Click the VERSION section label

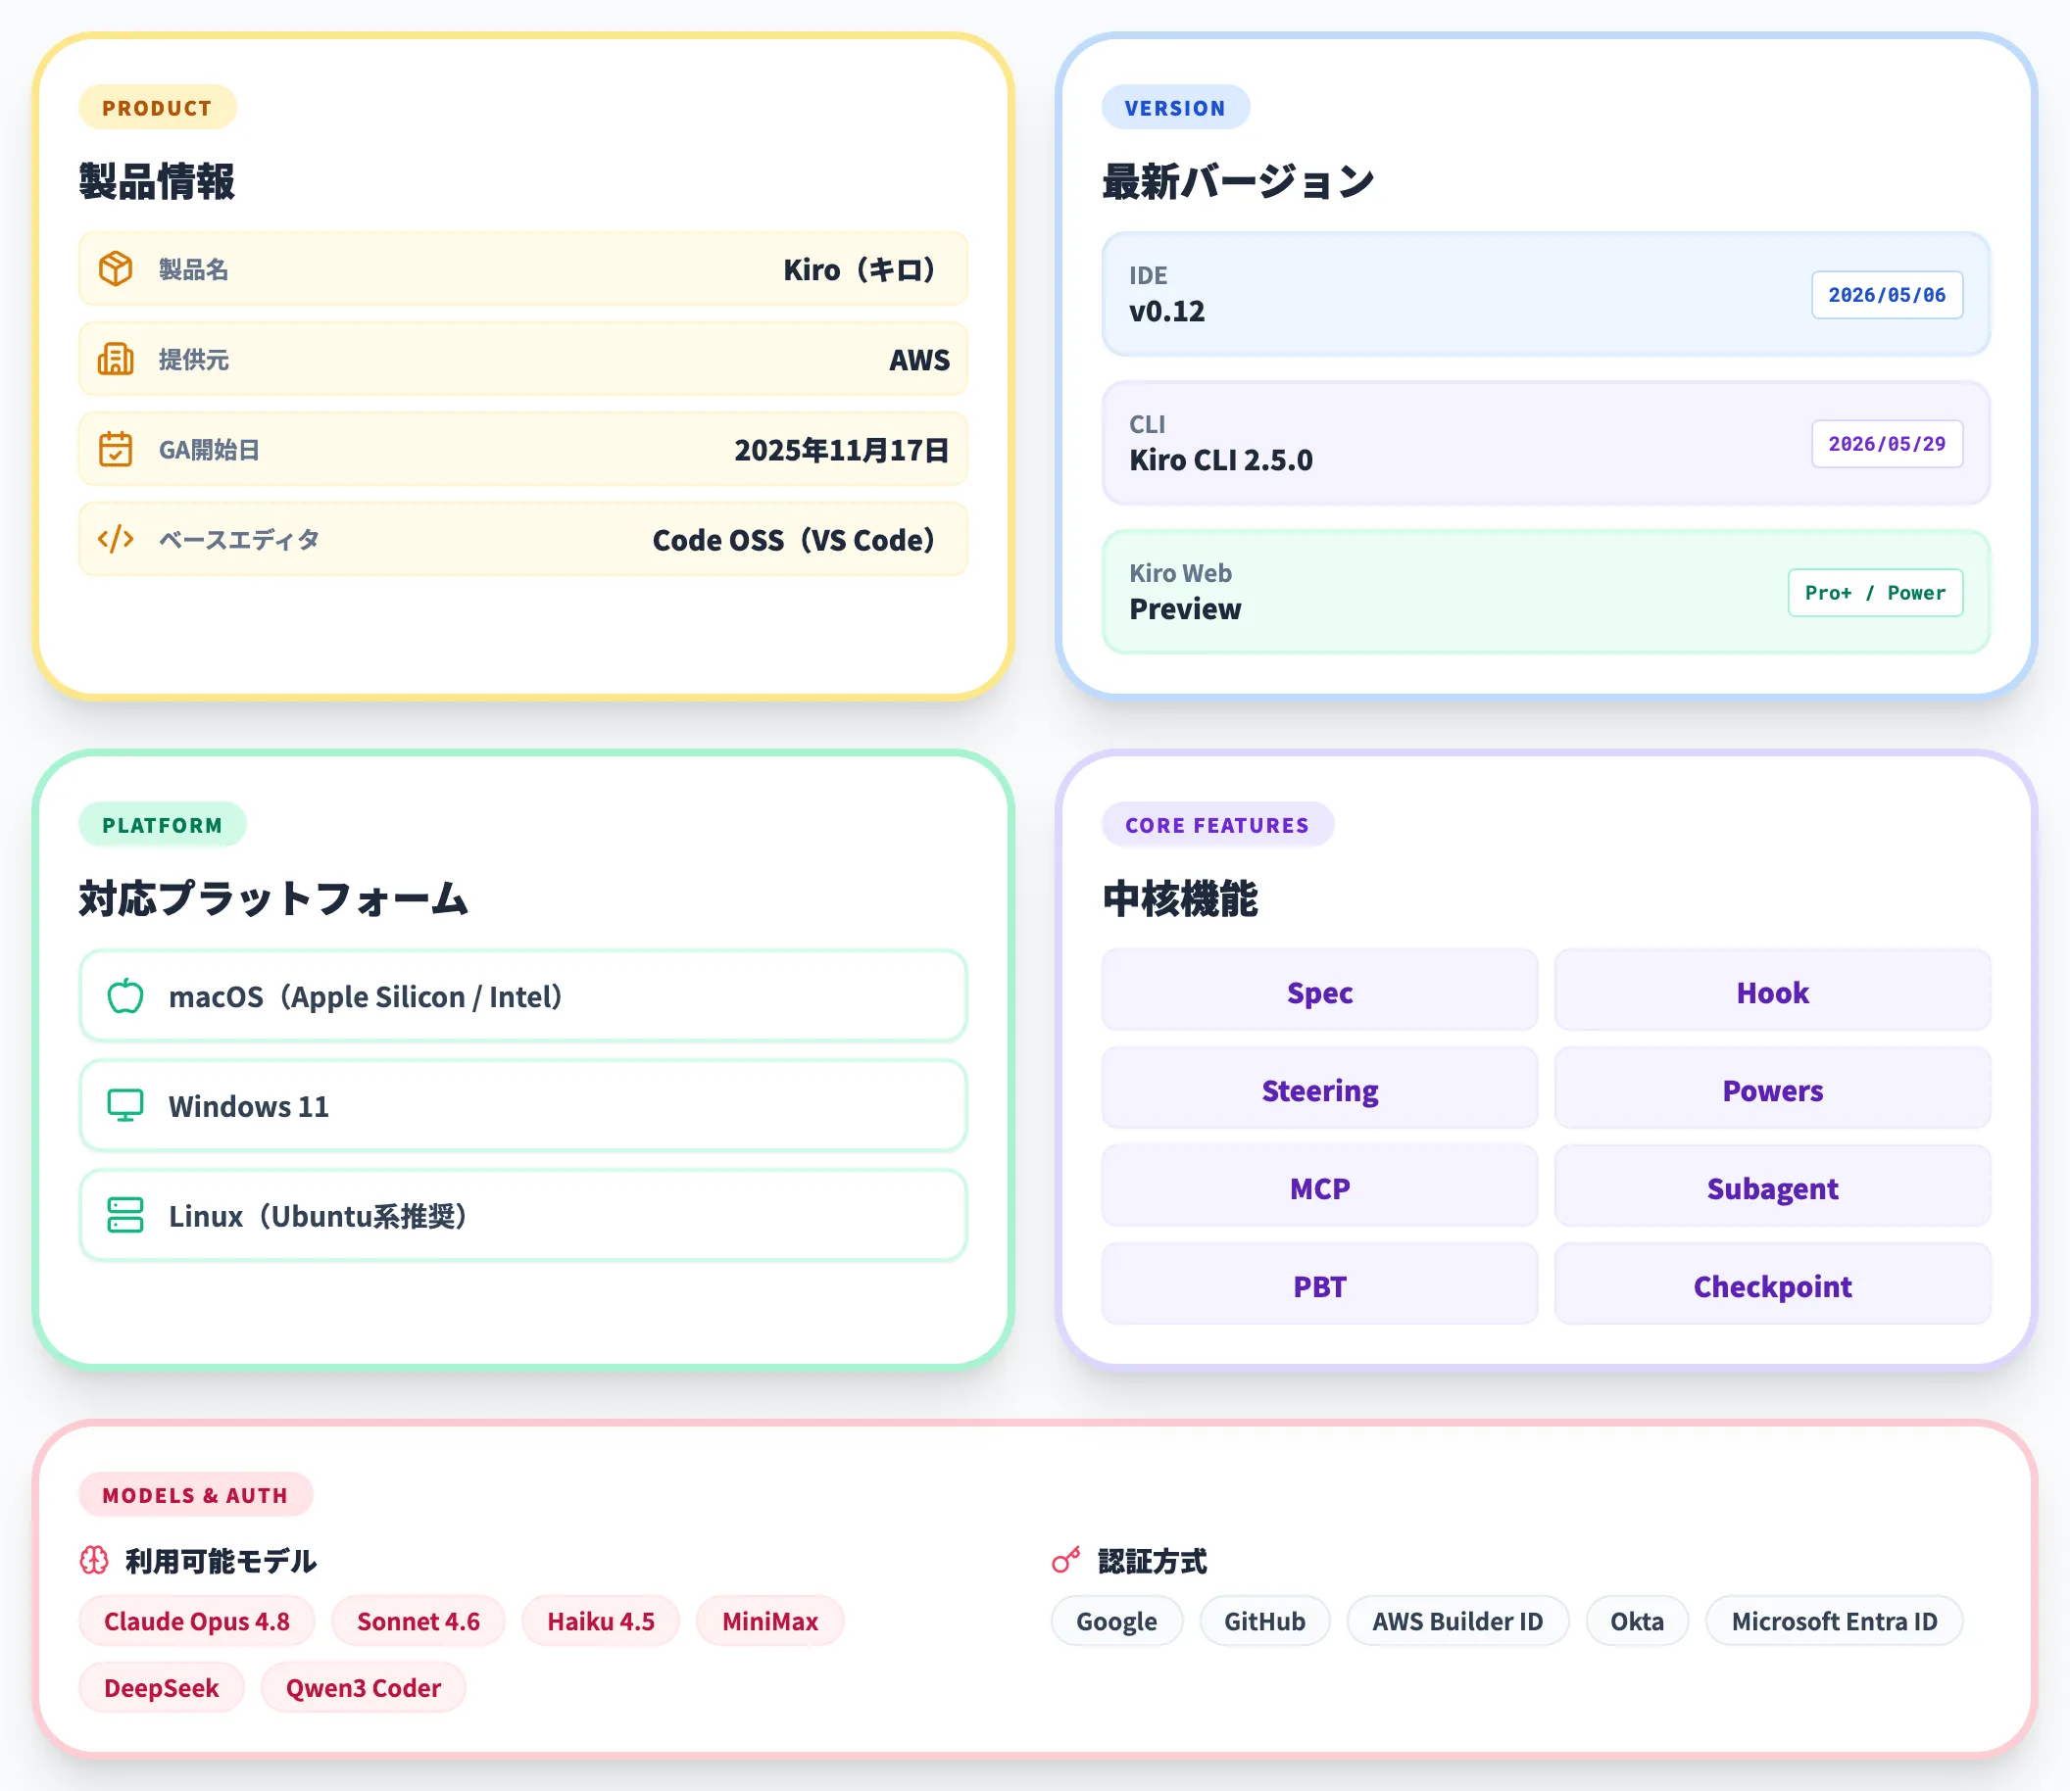click(x=1175, y=108)
